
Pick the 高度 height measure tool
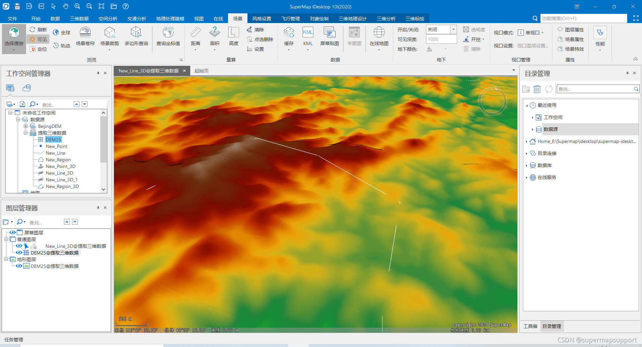(x=234, y=36)
